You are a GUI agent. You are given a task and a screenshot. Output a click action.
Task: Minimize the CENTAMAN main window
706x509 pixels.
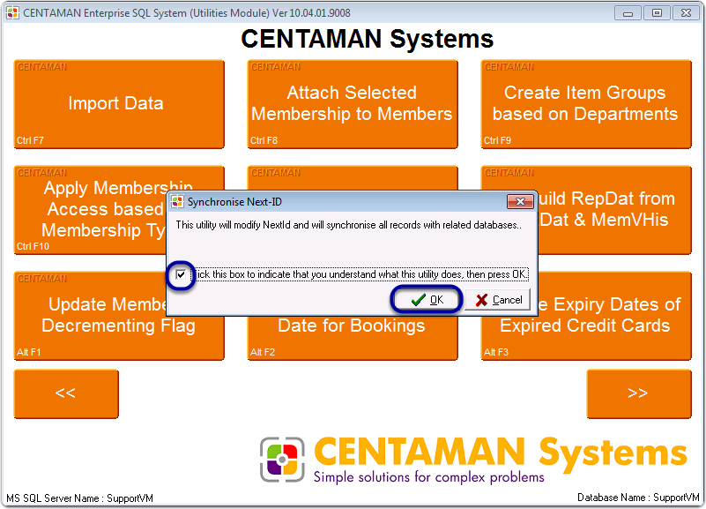[x=628, y=13]
